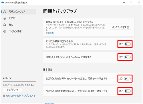Open the アカウント section
The height and width of the screenshot is (104, 143).
click(19, 18)
